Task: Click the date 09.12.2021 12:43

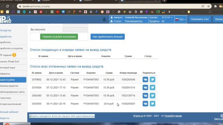Action: click(56, 80)
